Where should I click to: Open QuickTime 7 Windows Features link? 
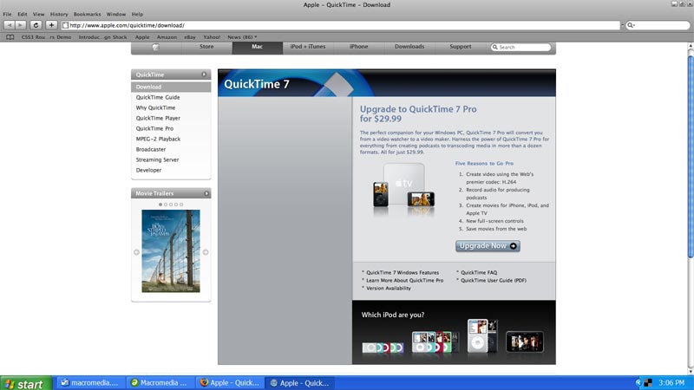pos(403,272)
